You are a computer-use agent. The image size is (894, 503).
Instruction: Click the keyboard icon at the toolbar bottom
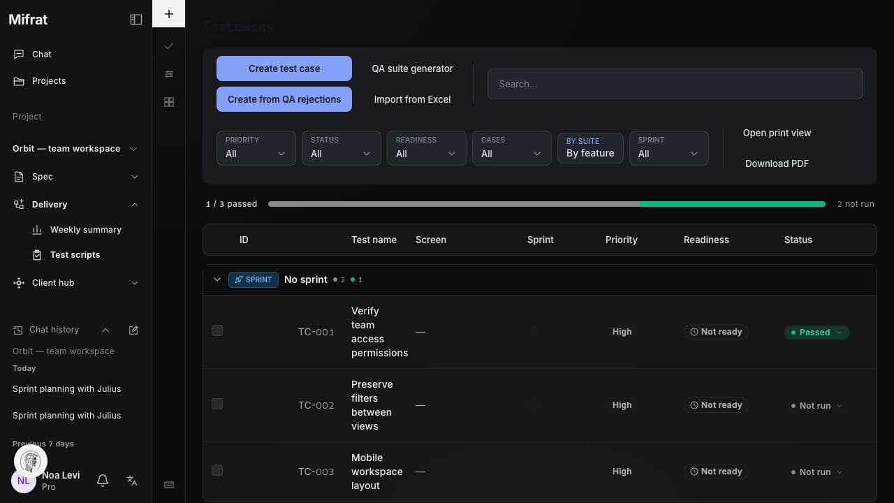coord(168,485)
